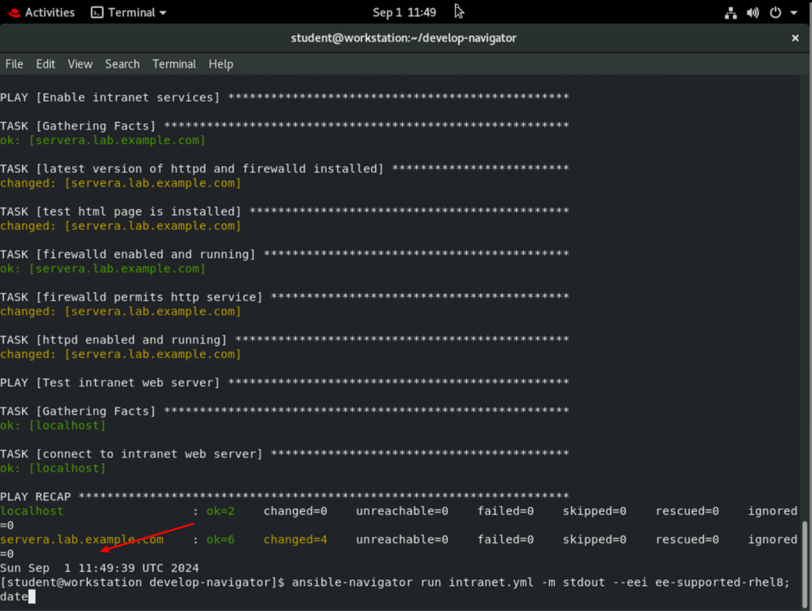812x611 pixels.
Task: Click the volume speaker icon
Action: [753, 13]
